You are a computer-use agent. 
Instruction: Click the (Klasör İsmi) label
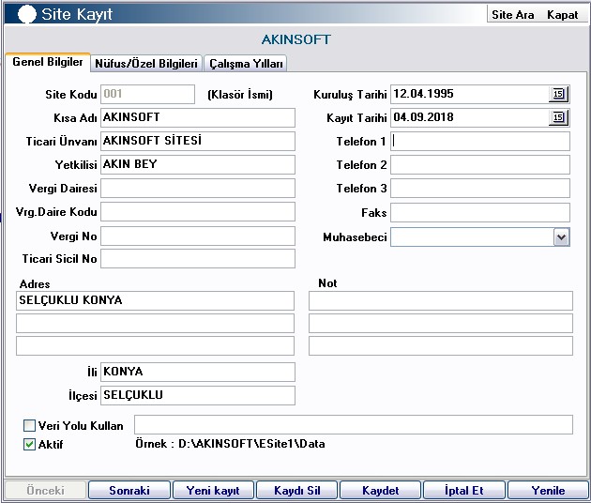240,94
